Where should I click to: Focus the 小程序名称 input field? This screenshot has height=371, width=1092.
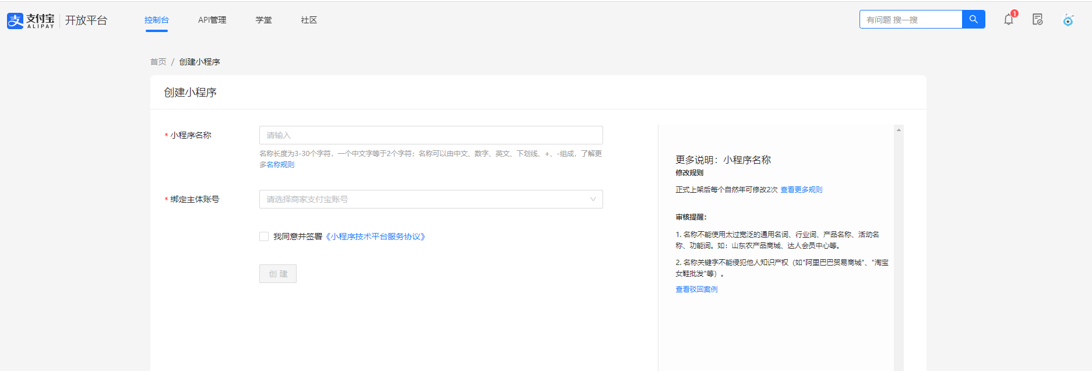tap(430, 135)
